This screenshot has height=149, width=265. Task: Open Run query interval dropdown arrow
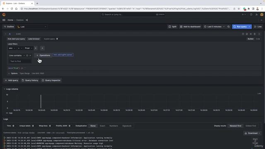pos(250,26)
